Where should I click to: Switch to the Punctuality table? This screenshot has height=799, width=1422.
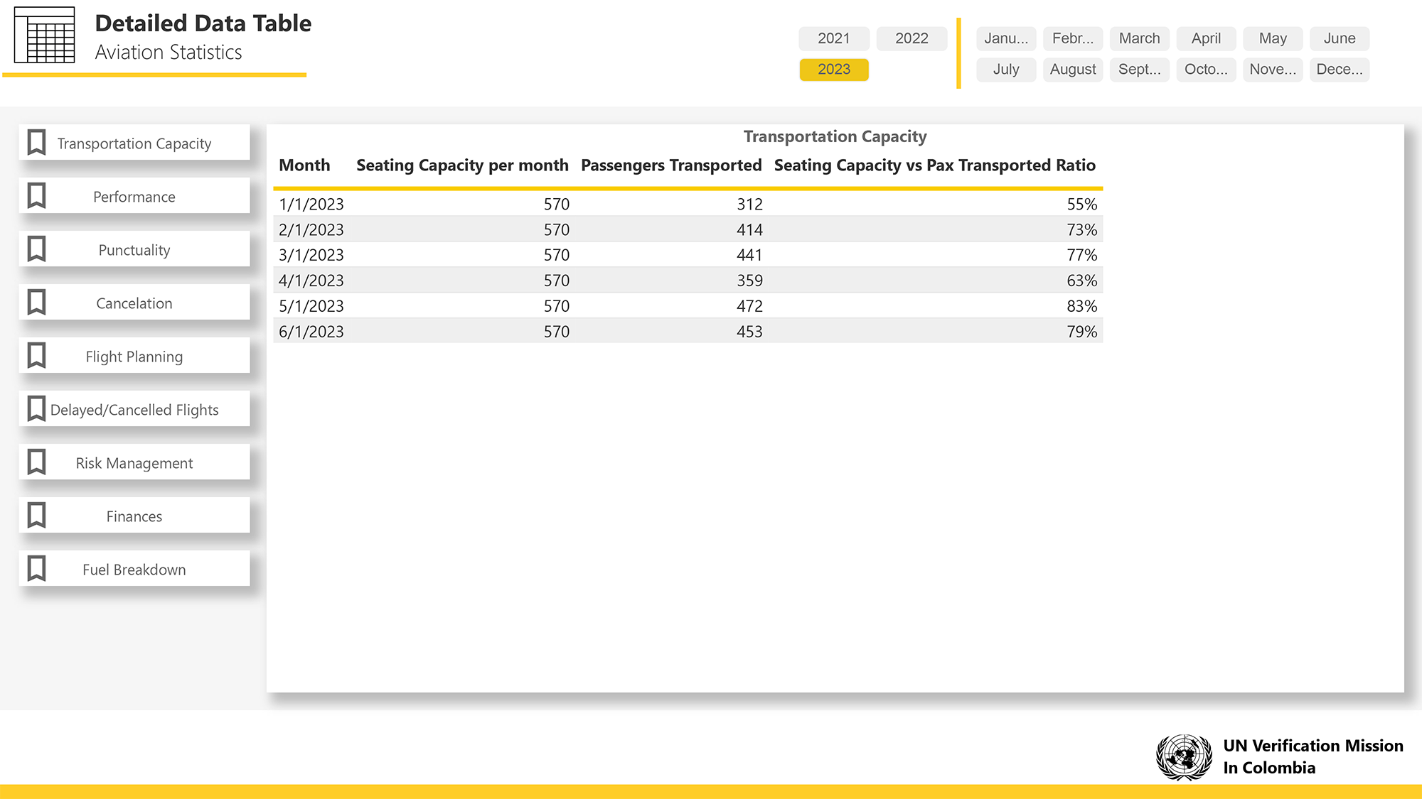tap(134, 249)
